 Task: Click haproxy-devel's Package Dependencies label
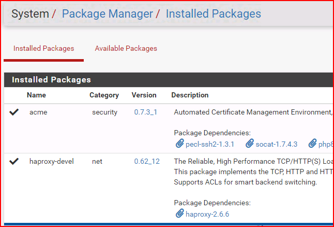coord(212,203)
